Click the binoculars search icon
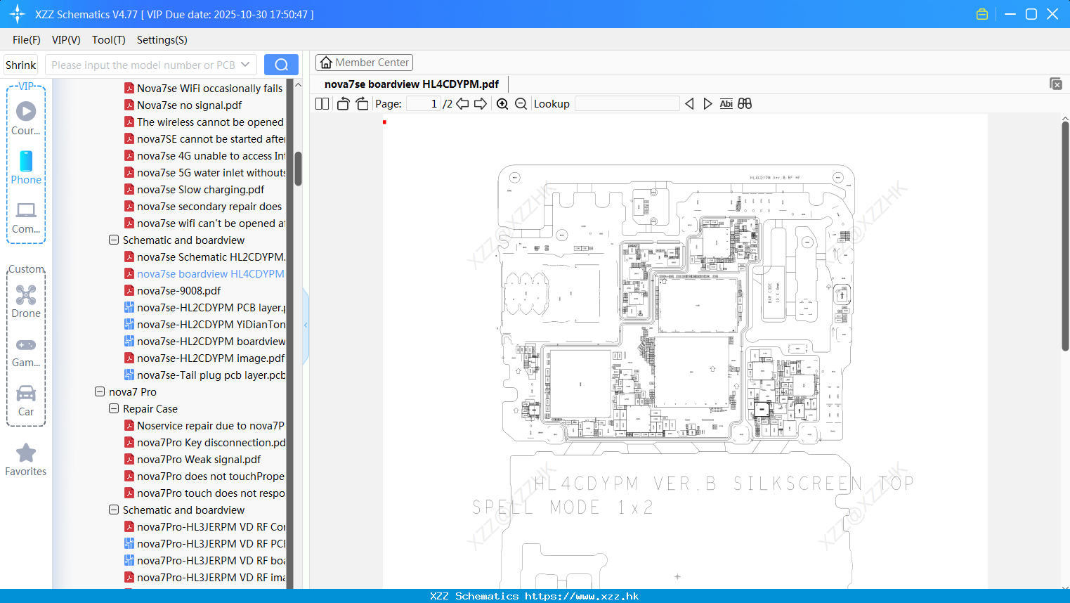Image resolution: width=1070 pixels, height=603 pixels. [x=745, y=103]
